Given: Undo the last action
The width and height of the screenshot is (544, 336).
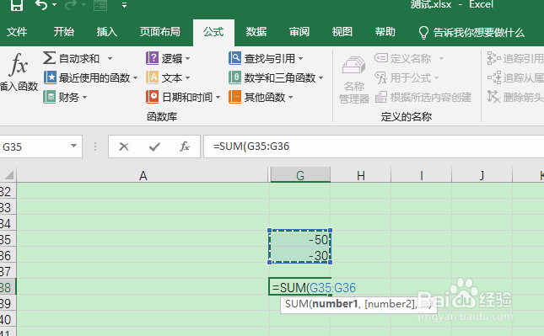Looking at the screenshot, I should click(41, 5).
